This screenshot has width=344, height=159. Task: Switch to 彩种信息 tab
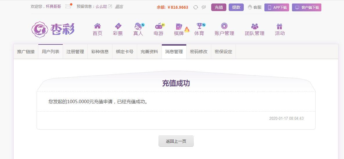pos(100,52)
